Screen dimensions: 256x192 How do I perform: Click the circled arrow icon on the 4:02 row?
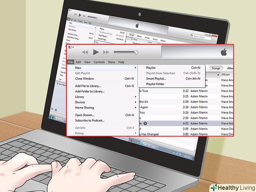(145, 123)
